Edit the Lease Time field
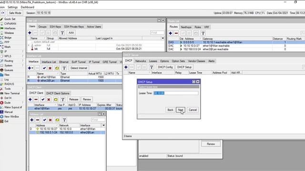The height and width of the screenshot is (171, 305). point(176,93)
